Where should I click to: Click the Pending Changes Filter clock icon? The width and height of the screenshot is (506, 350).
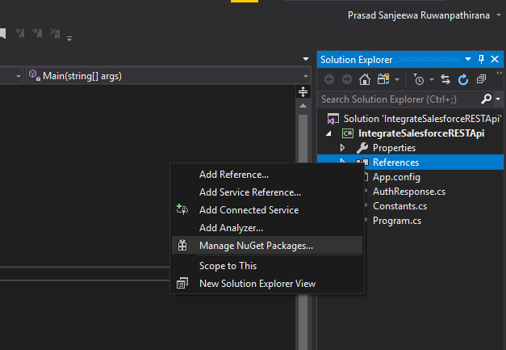pyautogui.click(x=418, y=79)
